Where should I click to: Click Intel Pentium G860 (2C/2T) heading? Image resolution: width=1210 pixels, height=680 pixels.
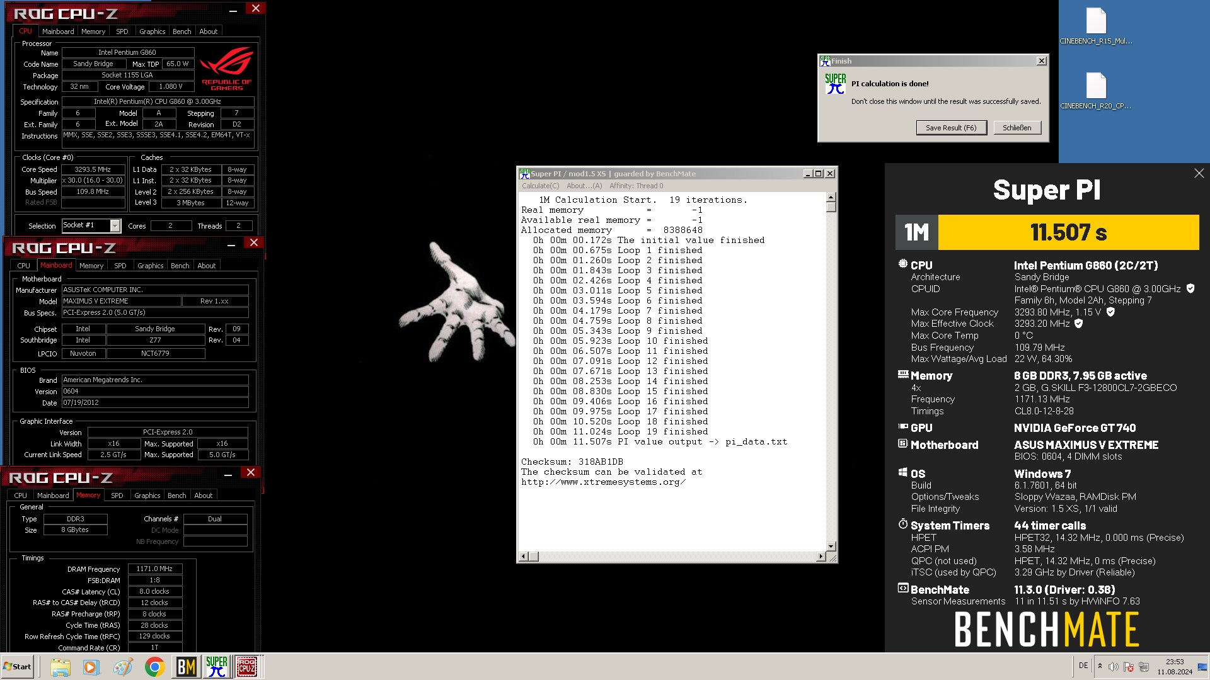coord(1086,266)
